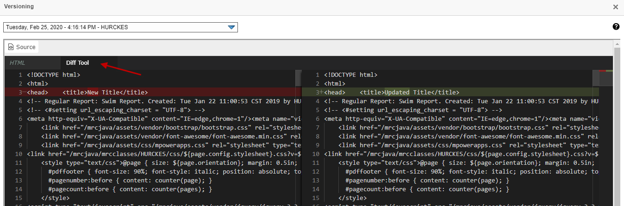The height and width of the screenshot is (206, 624).
Task: Click line number 10 in left gutter
Action: 19,154
